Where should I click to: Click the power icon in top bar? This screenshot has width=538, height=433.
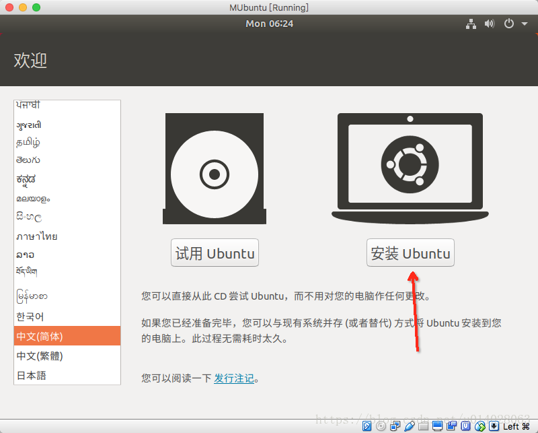coord(509,24)
